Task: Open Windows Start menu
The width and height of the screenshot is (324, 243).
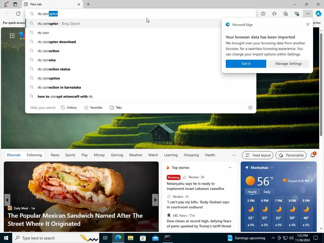Action: (x=6, y=238)
